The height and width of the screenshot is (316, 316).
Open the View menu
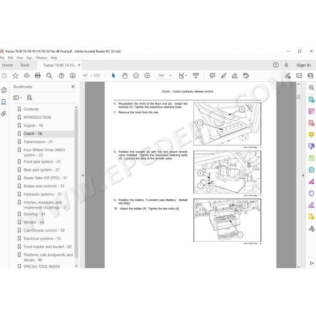[x=20, y=58]
